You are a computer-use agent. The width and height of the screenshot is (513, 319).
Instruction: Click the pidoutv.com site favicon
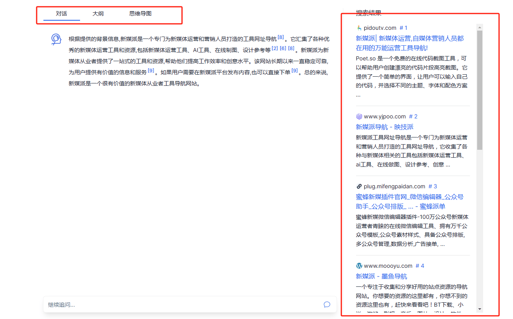point(359,28)
